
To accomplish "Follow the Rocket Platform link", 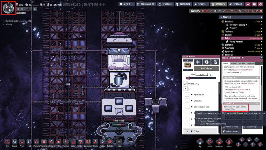I will [x=248, y=83].
